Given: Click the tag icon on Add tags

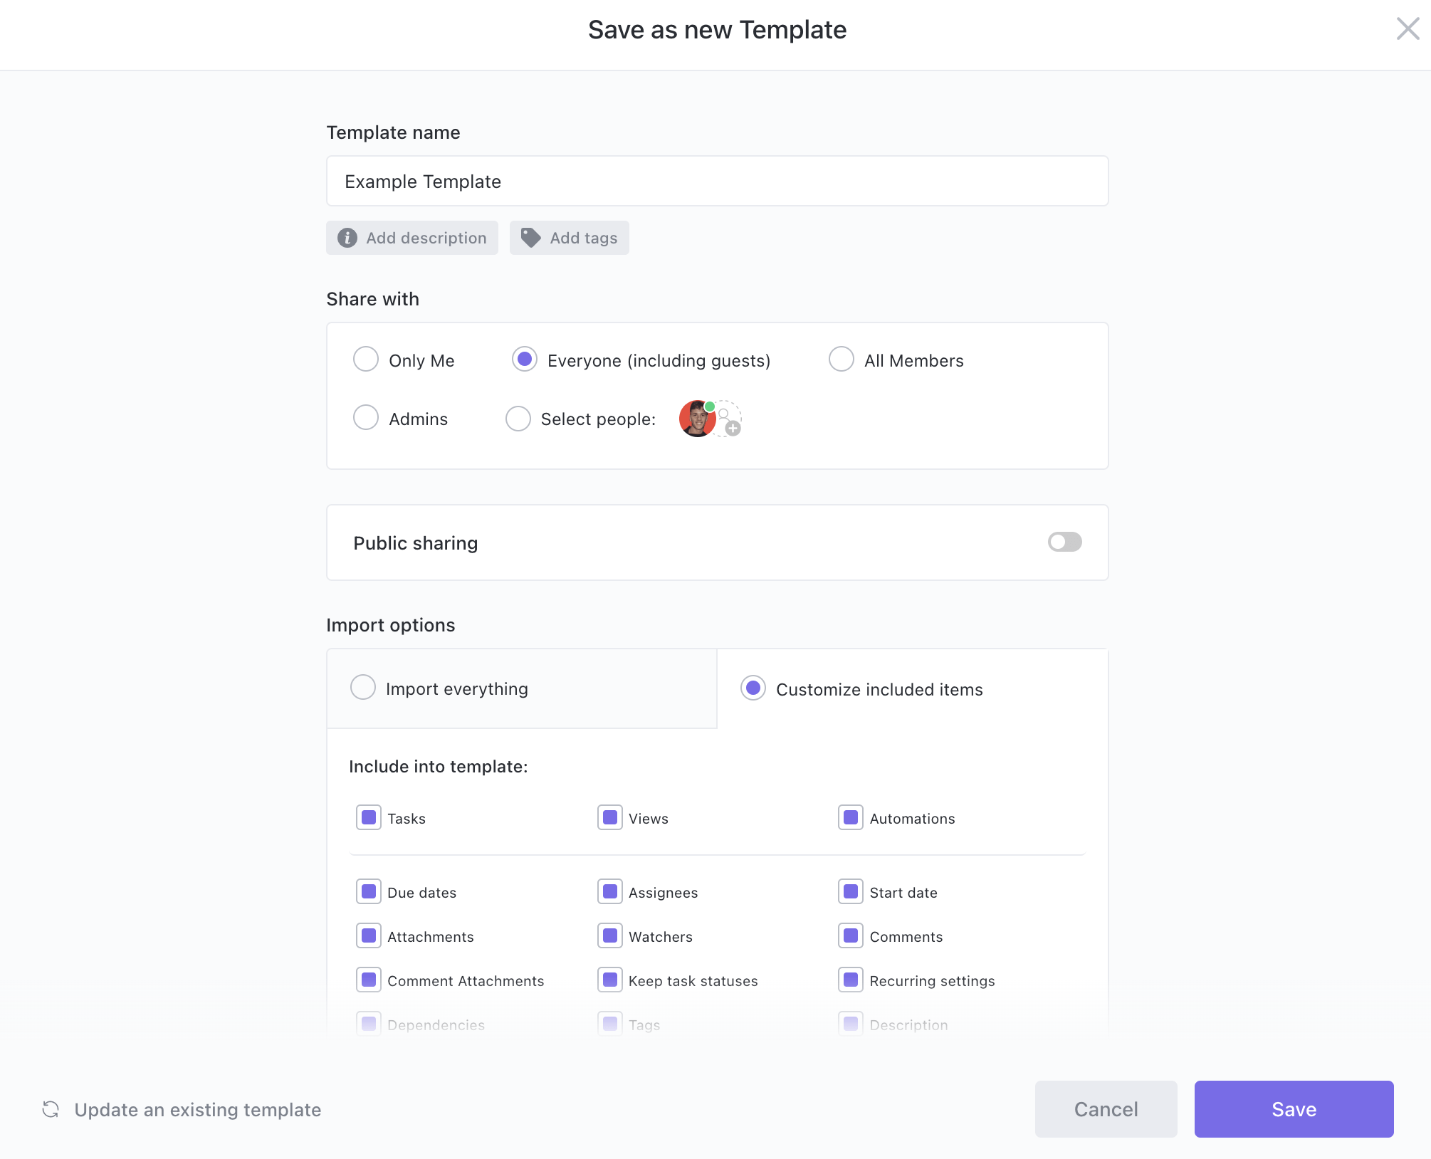Looking at the screenshot, I should [530, 238].
